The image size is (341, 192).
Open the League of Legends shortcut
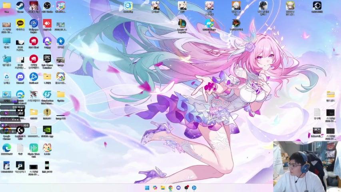point(182,23)
